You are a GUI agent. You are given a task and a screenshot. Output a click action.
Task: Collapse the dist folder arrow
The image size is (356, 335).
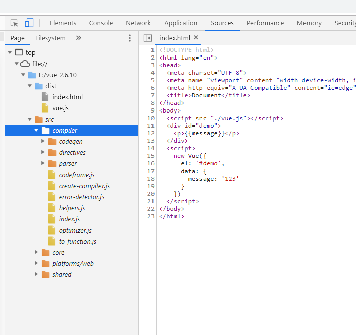30,86
